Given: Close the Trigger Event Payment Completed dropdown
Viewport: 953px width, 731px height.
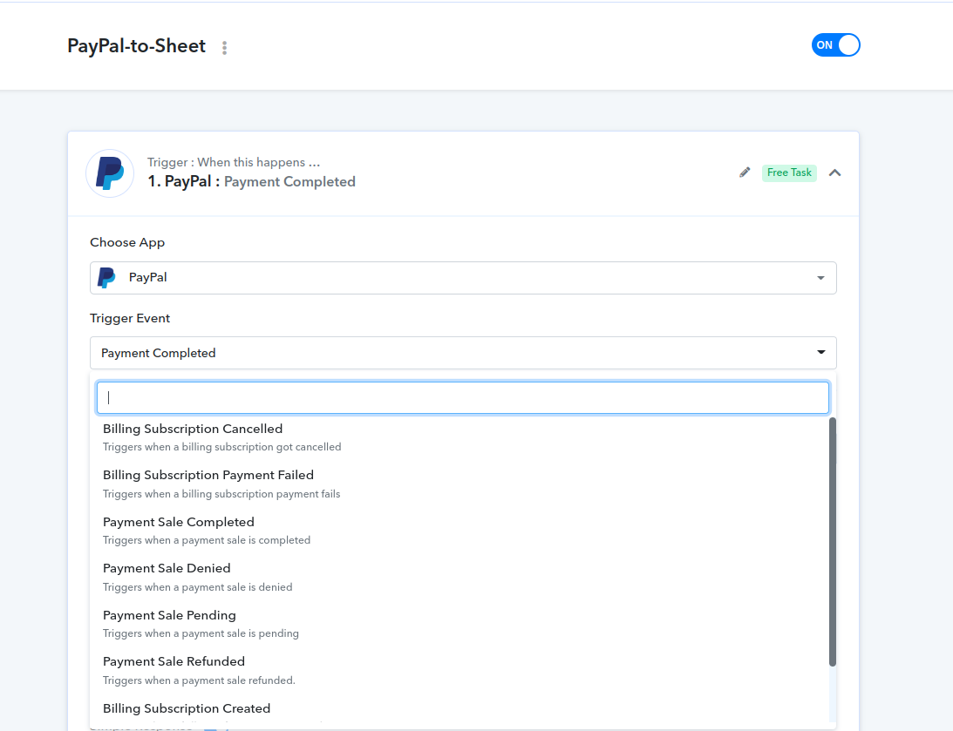Looking at the screenshot, I should pos(463,353).
